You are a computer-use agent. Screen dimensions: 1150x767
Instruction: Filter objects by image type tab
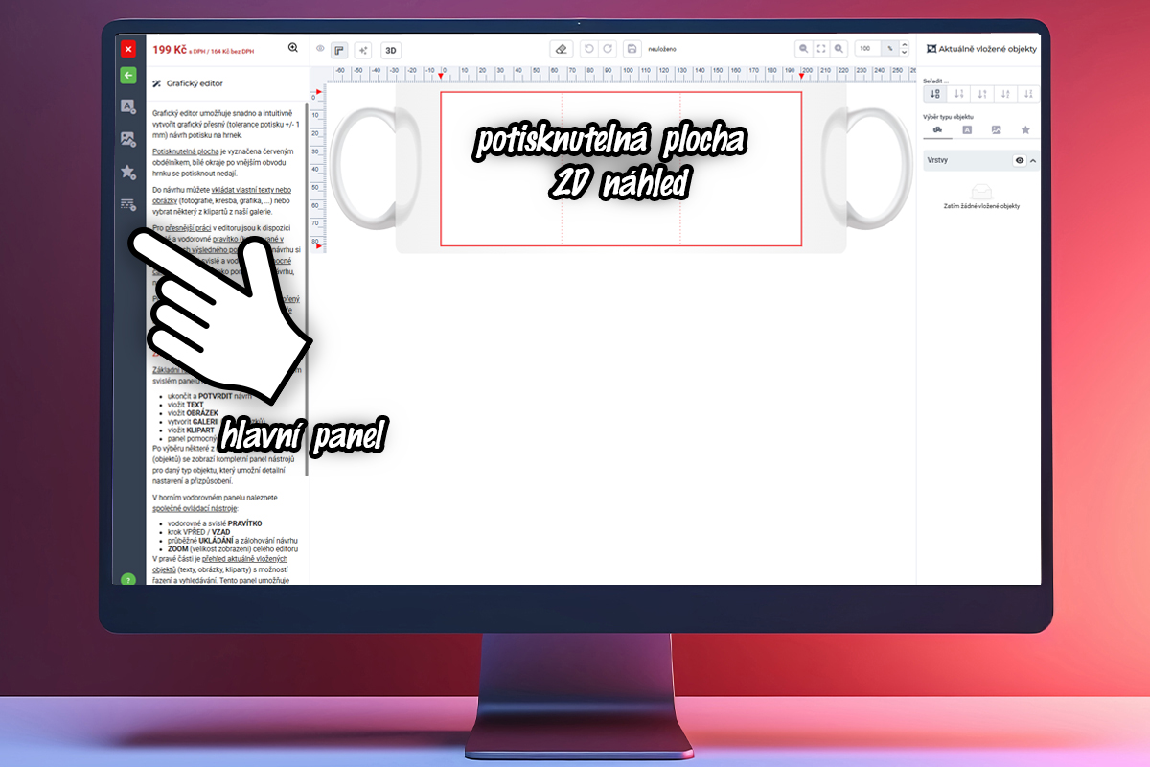(997, 129)
